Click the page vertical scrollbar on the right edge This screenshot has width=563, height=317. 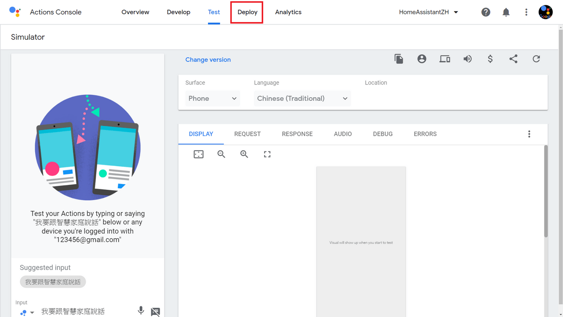click(x=560, y=167)
